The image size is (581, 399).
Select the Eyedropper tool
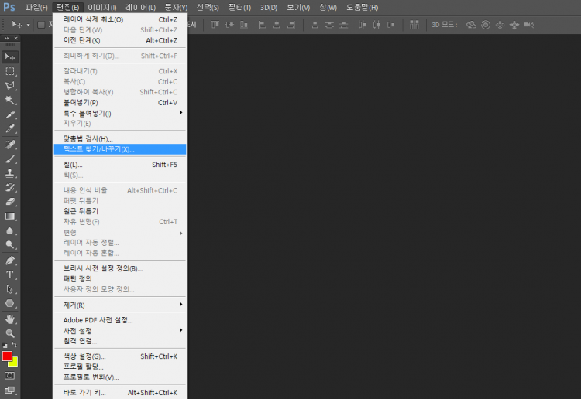point(10,129)
